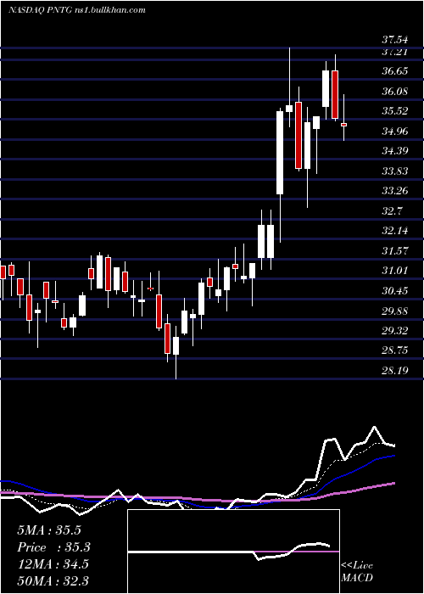This screenshot has width=424, height=594.
Task: Click the 31.01 price level label
Action: 395,271
